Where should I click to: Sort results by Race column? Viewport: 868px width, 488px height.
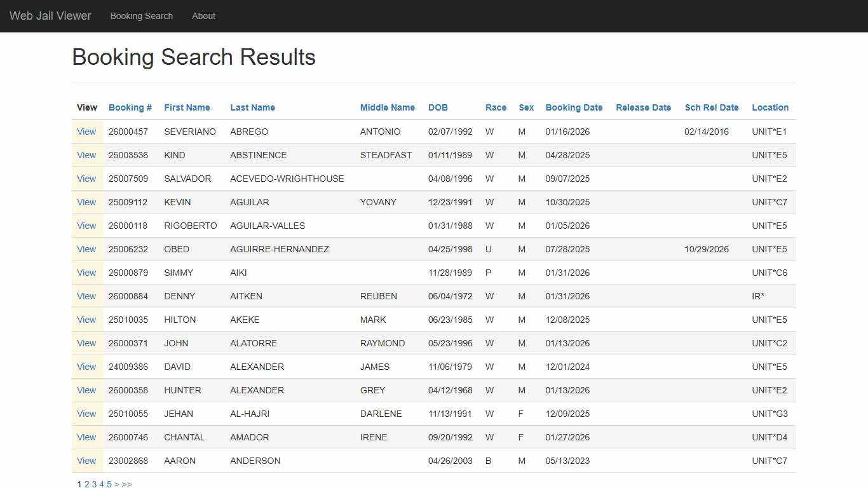pos(496,107)
